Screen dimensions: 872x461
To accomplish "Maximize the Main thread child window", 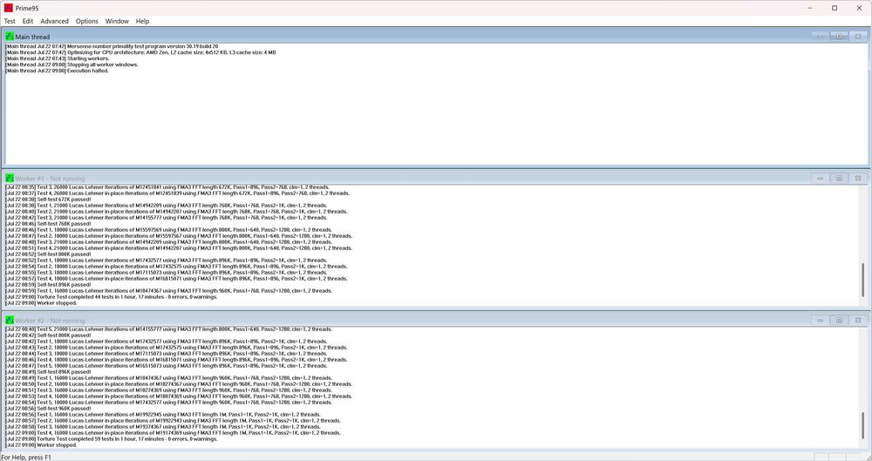I will point(839,36).
